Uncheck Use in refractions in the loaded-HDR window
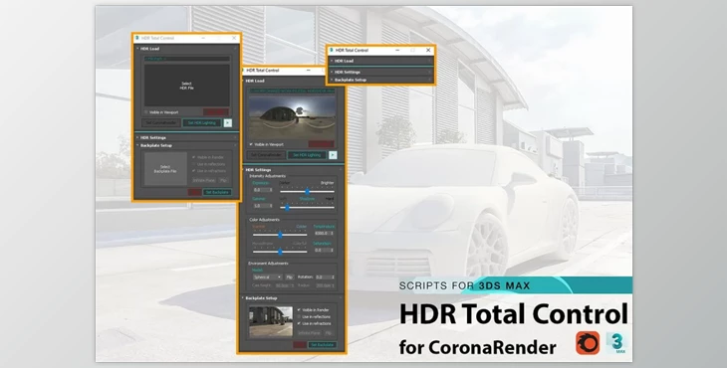Viewport: 727px width, 368px height. coord(299,323)
